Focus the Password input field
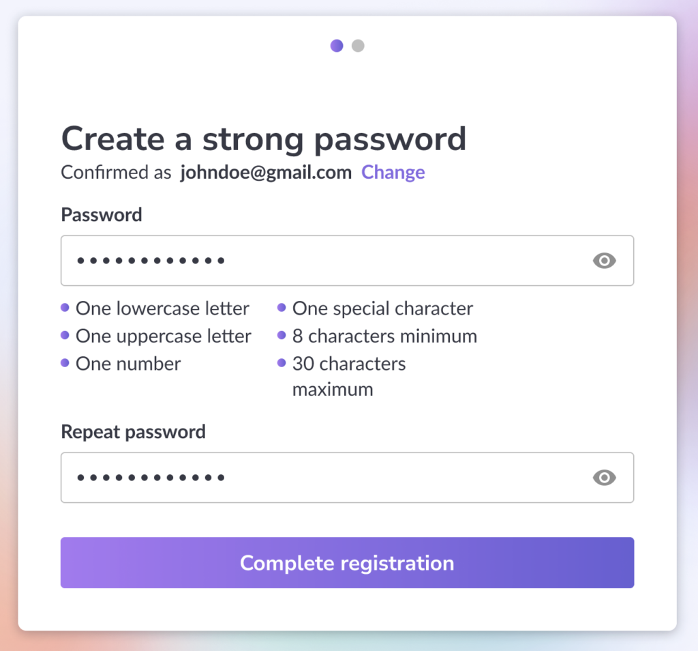 [x=347, y=261]
